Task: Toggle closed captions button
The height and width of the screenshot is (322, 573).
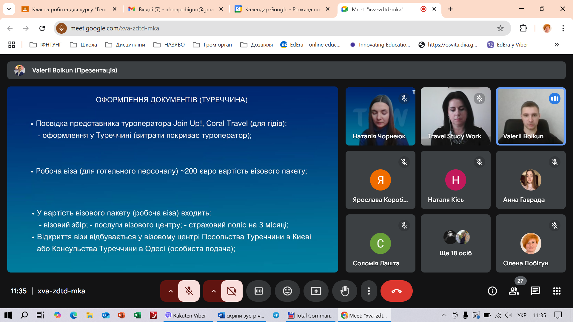Action: tap(258, 291)
